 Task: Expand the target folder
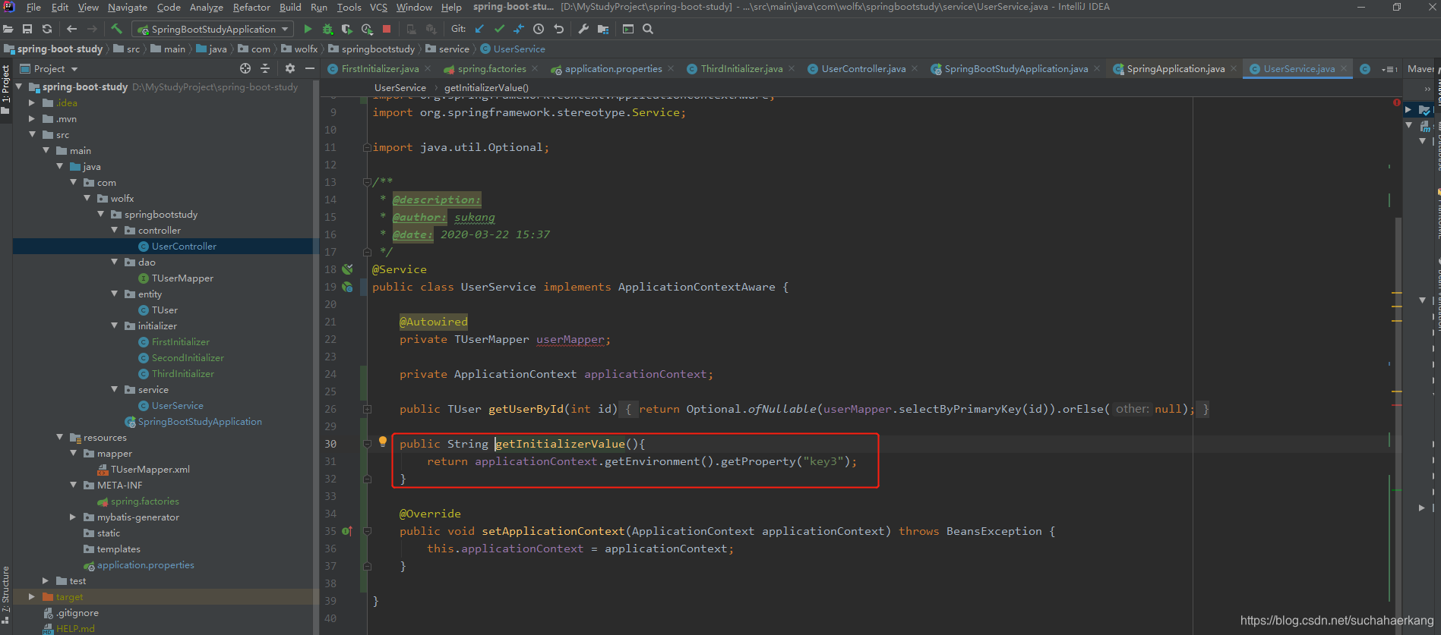(x=32, y=596)
